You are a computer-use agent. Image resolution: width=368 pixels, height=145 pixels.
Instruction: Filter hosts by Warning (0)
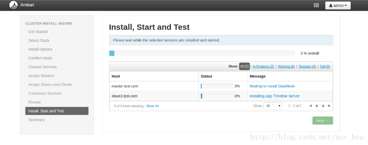[x=286, y=66]
